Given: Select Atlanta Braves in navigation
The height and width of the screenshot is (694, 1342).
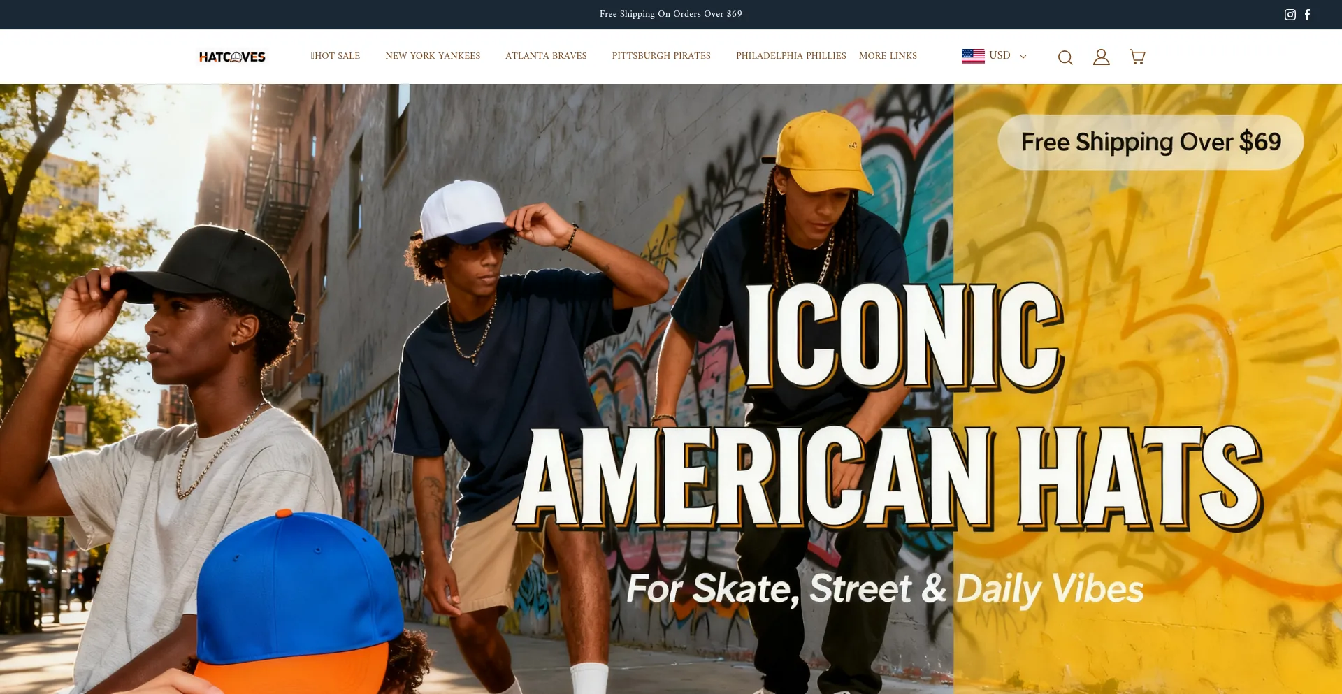Looking at the screenshot, I should click(546, 56).
